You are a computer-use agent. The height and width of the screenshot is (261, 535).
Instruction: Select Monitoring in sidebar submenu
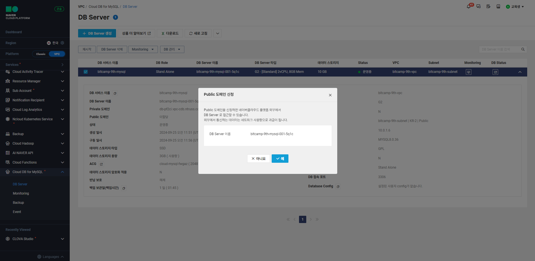(x=21, y=193)
